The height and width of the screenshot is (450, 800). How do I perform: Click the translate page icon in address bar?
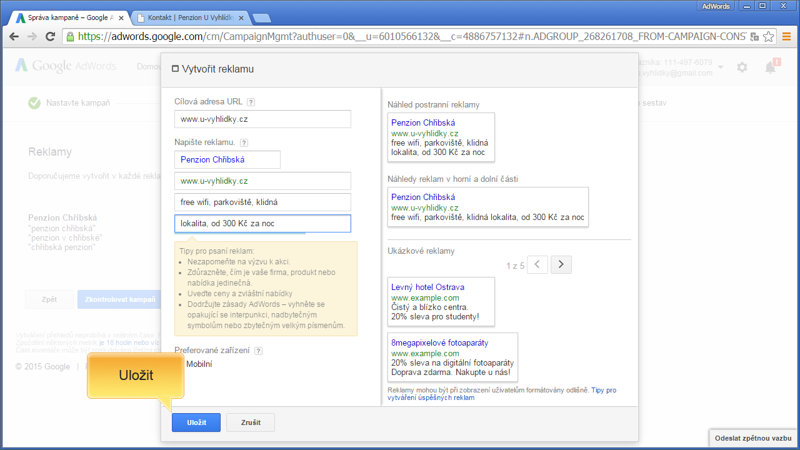click(754, 36)
